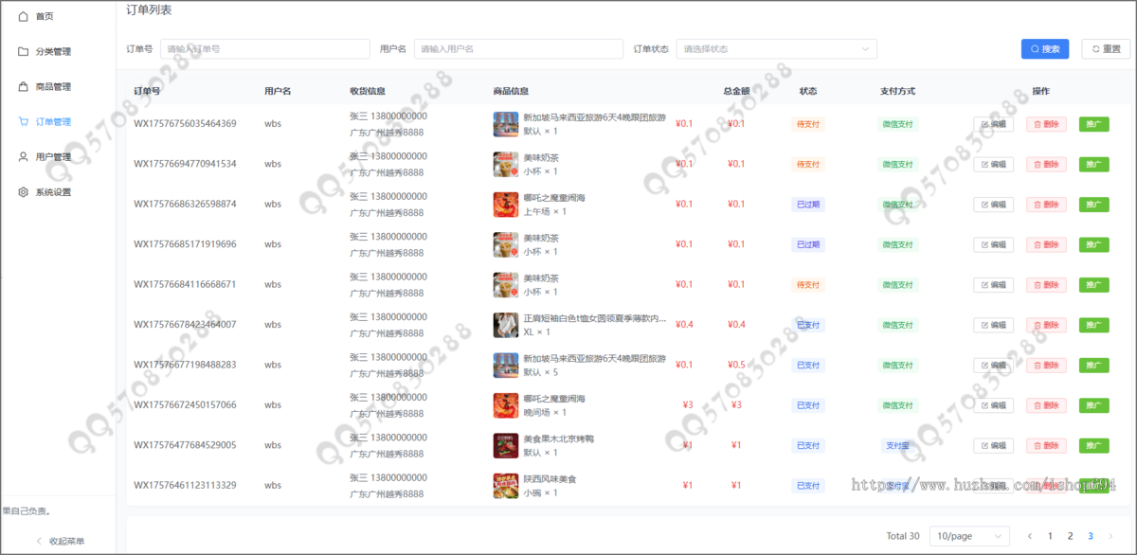Open 哪吒之魔童闹海 thumbnail for order WX17576686326598874

tap(506, 205)
